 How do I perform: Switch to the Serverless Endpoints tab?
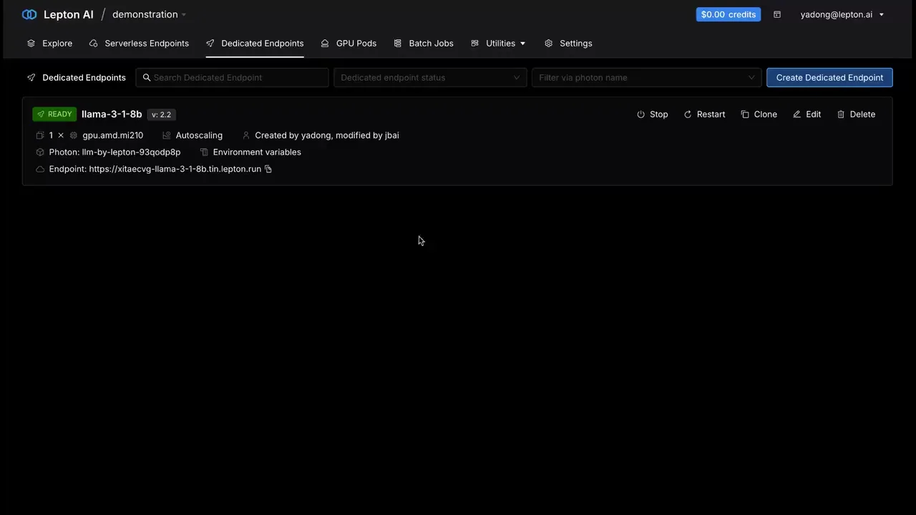pyautogui.click(x=139, y=43)
